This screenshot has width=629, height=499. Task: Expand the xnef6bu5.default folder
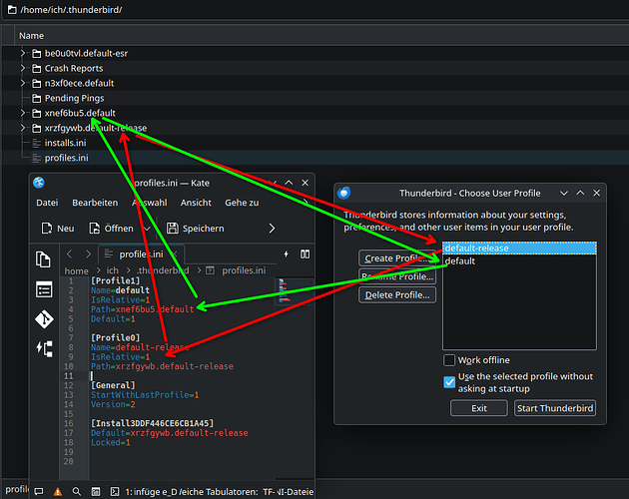(23, 113)
